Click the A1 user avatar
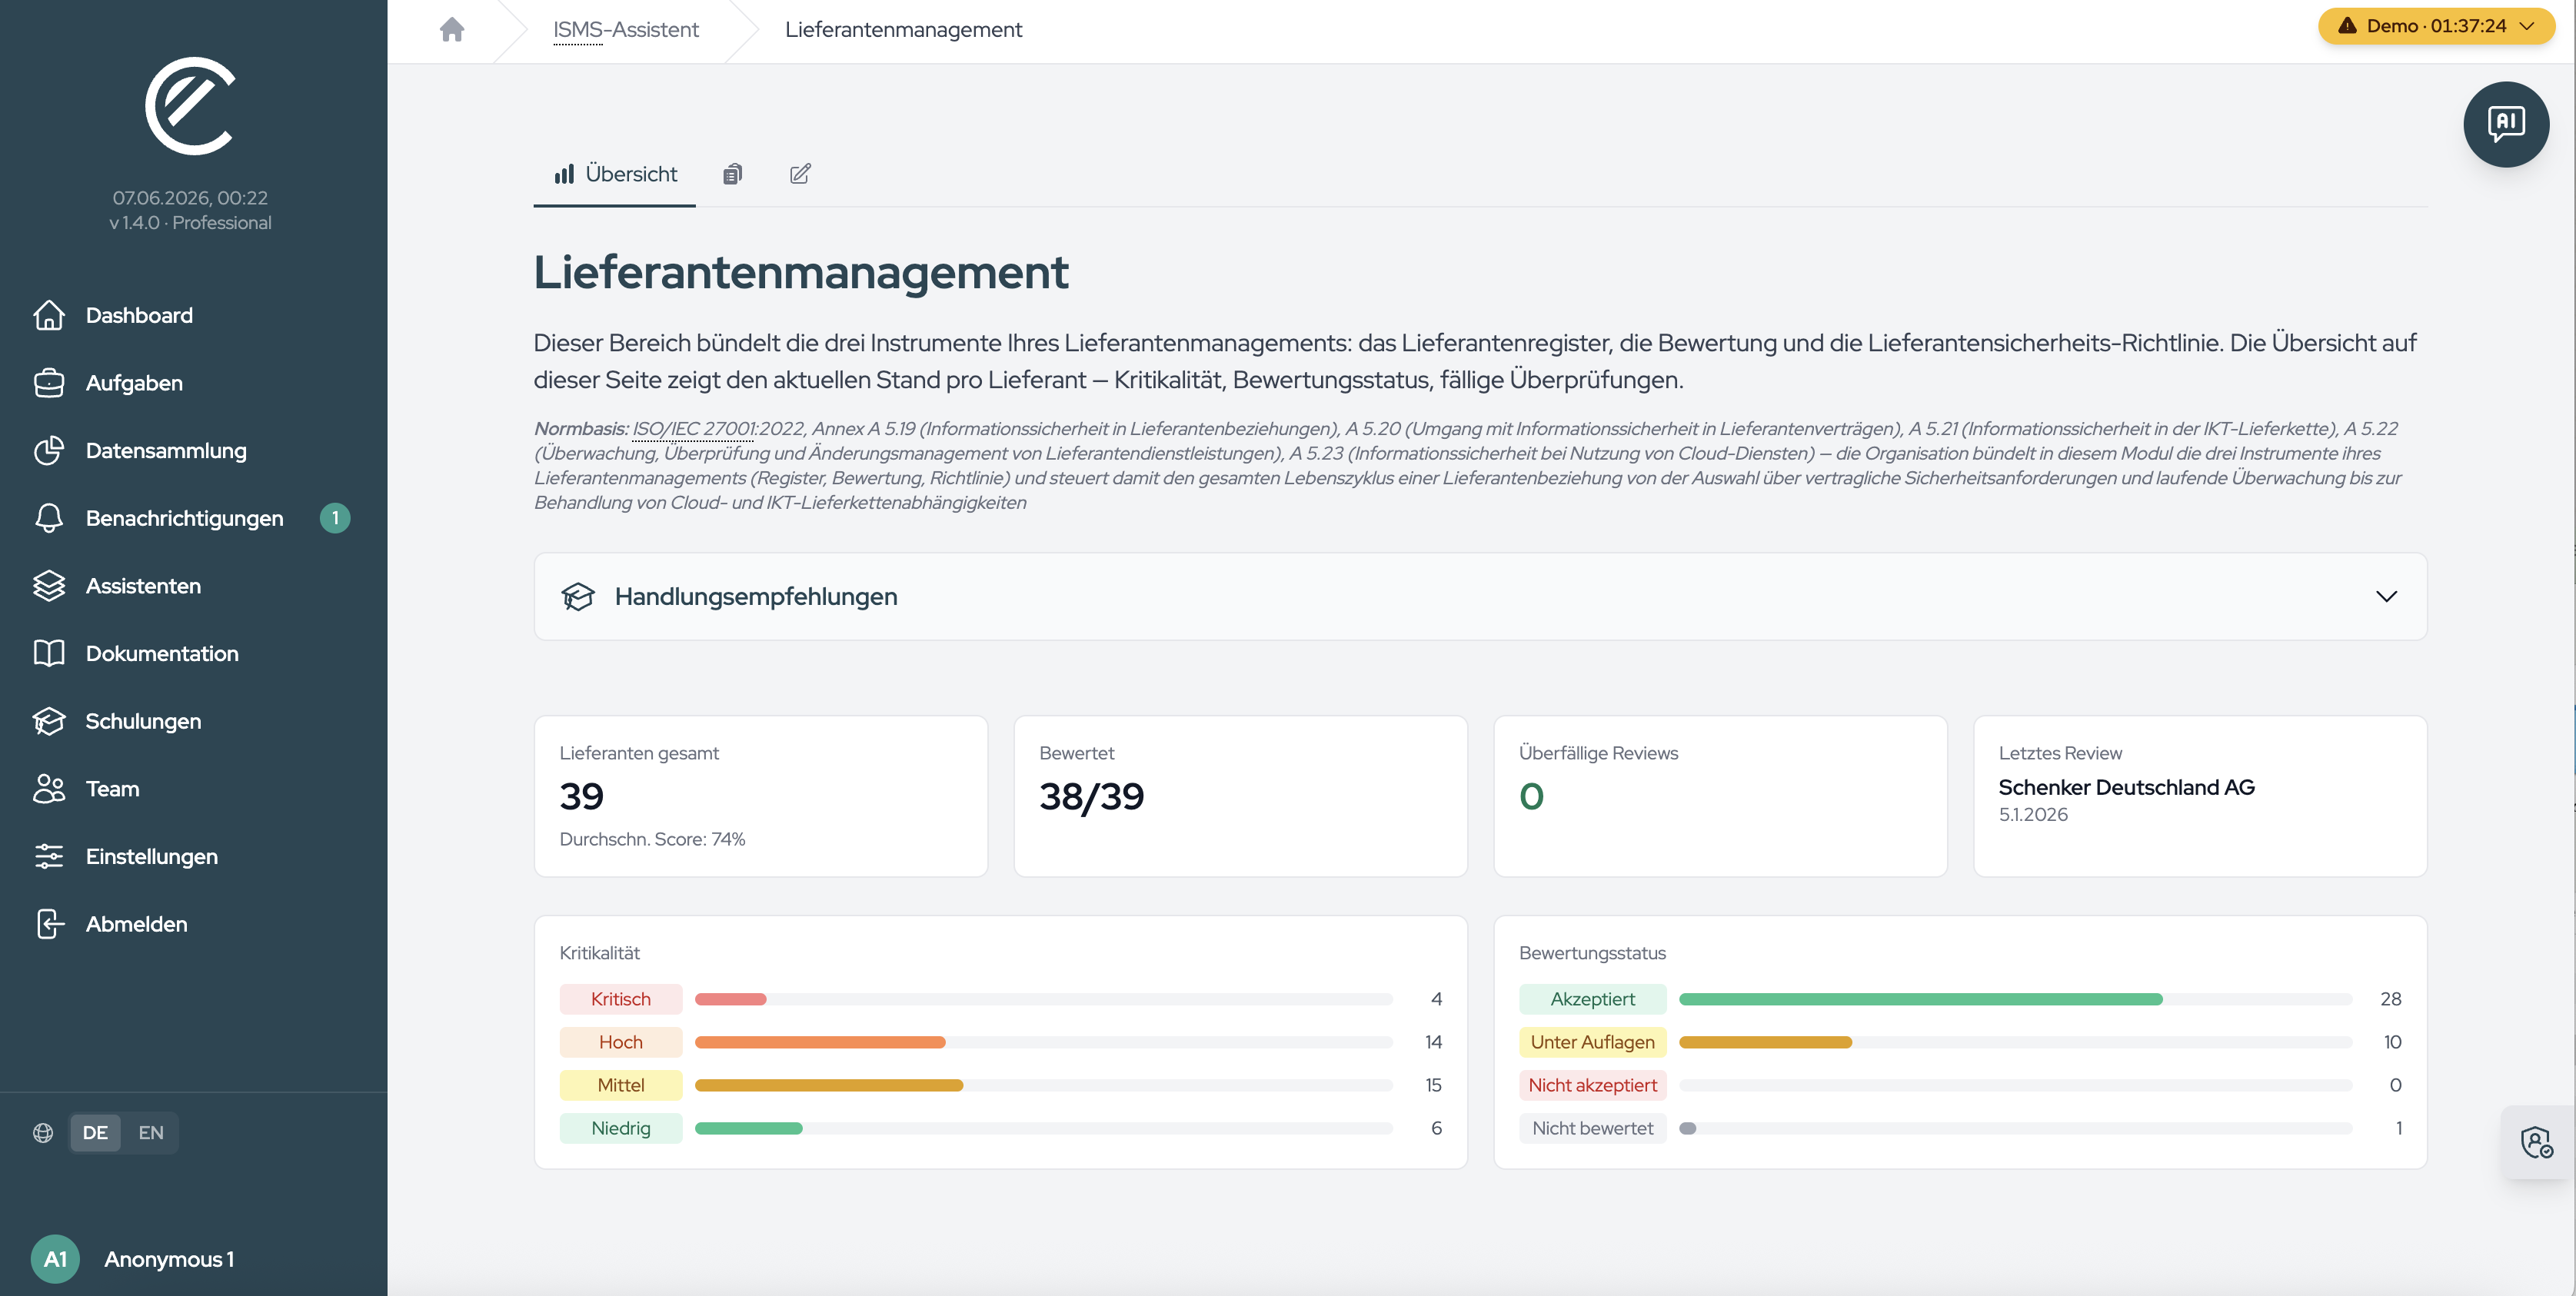Image resolution: width=2576 pixels, height=1296 pixels. (x=55, y=1259)
